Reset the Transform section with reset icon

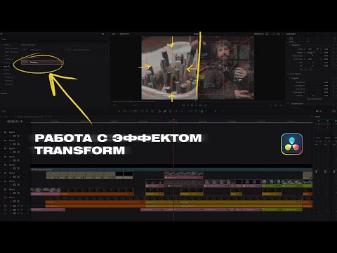(x=333, y=45)
